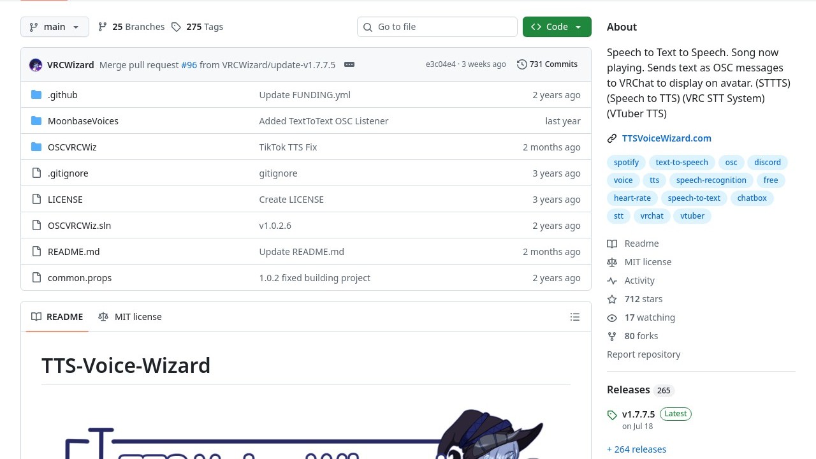816x459 pixels.
Task: Click the Report repository link
Action: [x=643, y=354]
